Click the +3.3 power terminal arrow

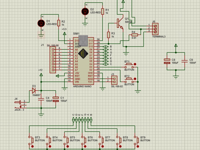(x=65, y=33)
